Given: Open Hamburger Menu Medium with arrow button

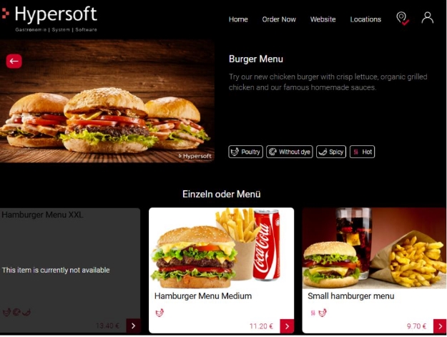Looking at the screenshot, I should (287, 326).
